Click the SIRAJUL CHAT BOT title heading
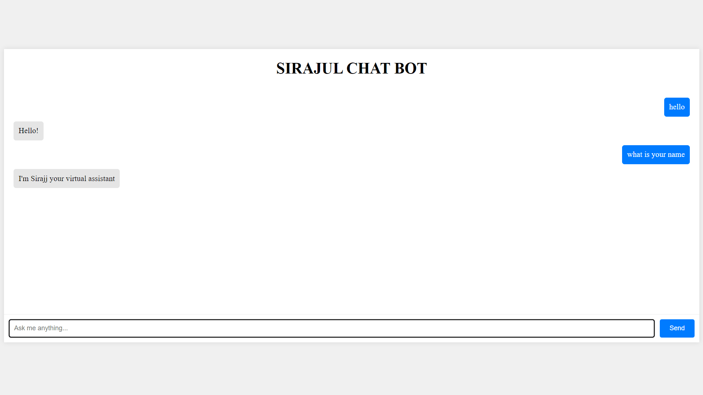Screen dimensions: 703x395 [x=351, y=68]
